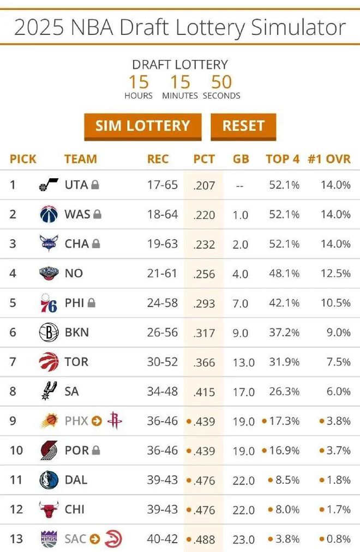The width and height of the screenshot is (360, 552).
Task: Click the Houston Rockets logo in row 9
Action: 115,421
